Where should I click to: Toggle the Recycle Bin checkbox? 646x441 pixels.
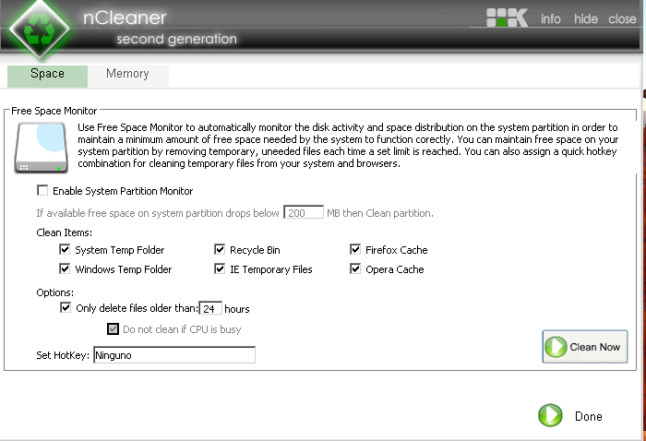click(220, 249)
